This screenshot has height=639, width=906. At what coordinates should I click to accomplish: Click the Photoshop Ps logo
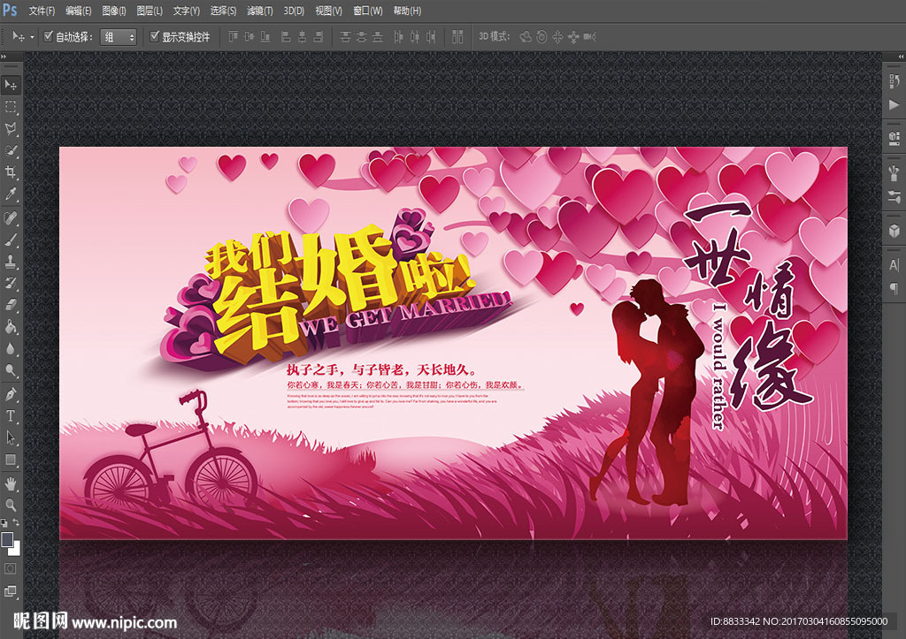click(10, 10)
